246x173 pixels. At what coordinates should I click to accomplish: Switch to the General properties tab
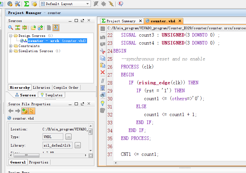tap(18, 162)
